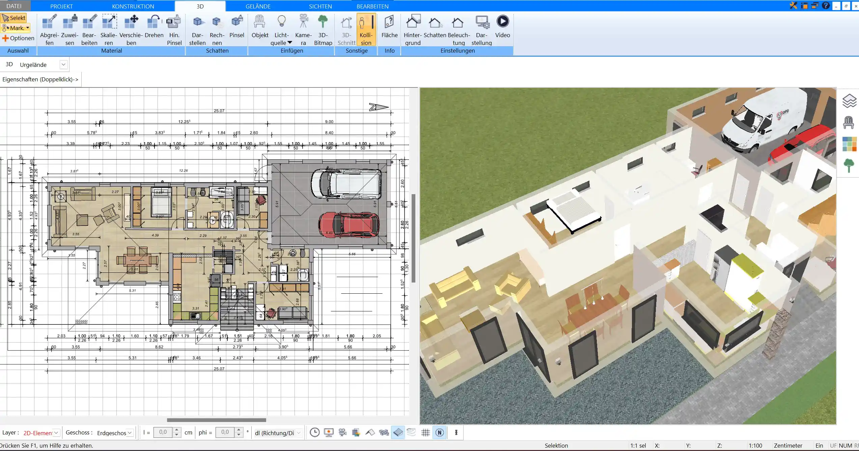Click the monitor with star icon in bottom toolbar
This screenshot has height=451, width=859.
(x=329, y=432)
